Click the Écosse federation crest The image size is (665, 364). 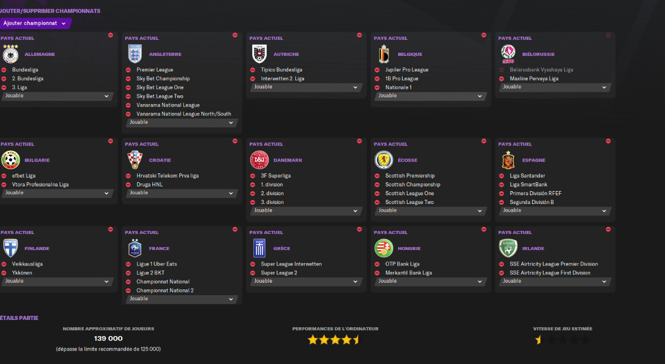(384, 160)
